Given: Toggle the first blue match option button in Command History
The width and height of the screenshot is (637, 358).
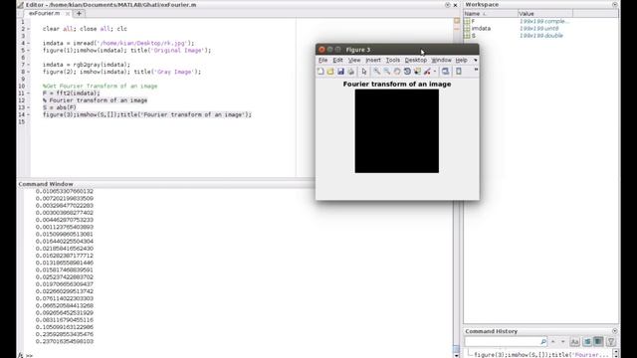Looking at the screenshot, I should 587,342.
